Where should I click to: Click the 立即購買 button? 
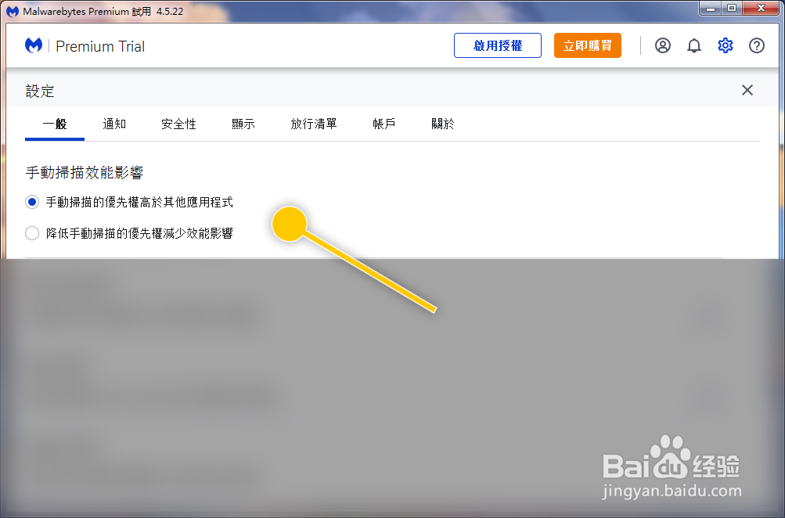click(x=587, y=45)
